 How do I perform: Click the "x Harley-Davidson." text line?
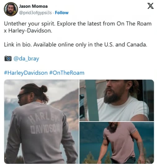pyautogui.click(x=28, y=31)
